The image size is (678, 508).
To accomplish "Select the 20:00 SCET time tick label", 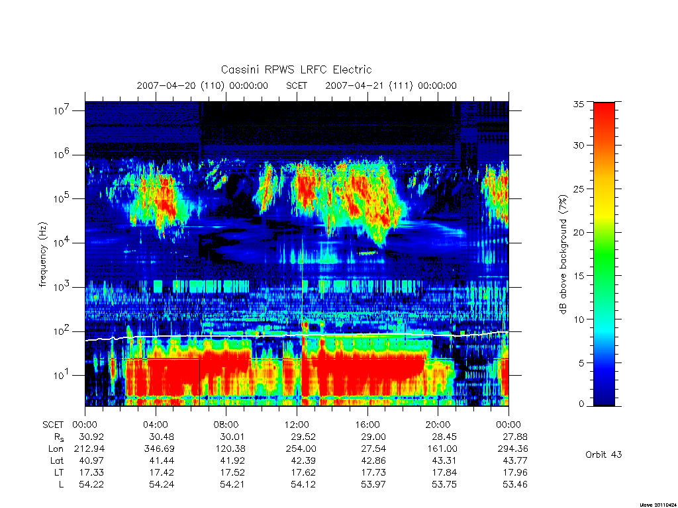I will [438, 425].
